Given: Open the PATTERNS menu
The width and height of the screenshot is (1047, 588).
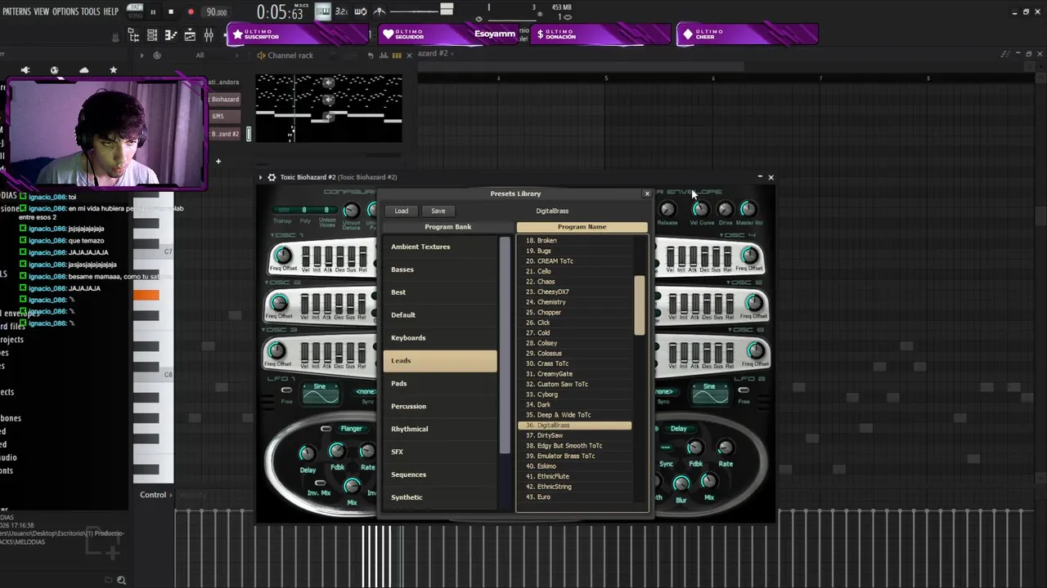Looking at the screenshot, I should (16, 11).
